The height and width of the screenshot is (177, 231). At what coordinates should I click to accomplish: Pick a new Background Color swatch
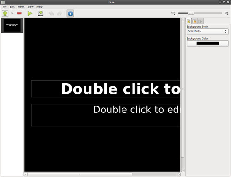(207, 43)
